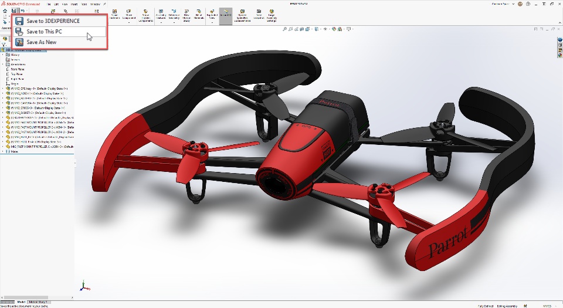
Task: Expand the Move Component dropdown arrow
Action: coord(129,23)
